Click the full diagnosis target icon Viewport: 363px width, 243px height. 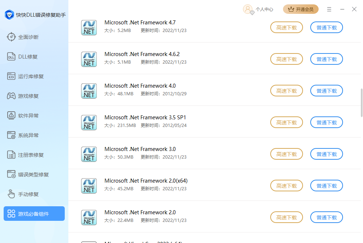11,37
